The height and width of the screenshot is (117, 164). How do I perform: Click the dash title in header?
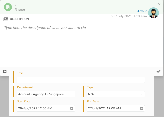tap(15, 5)
